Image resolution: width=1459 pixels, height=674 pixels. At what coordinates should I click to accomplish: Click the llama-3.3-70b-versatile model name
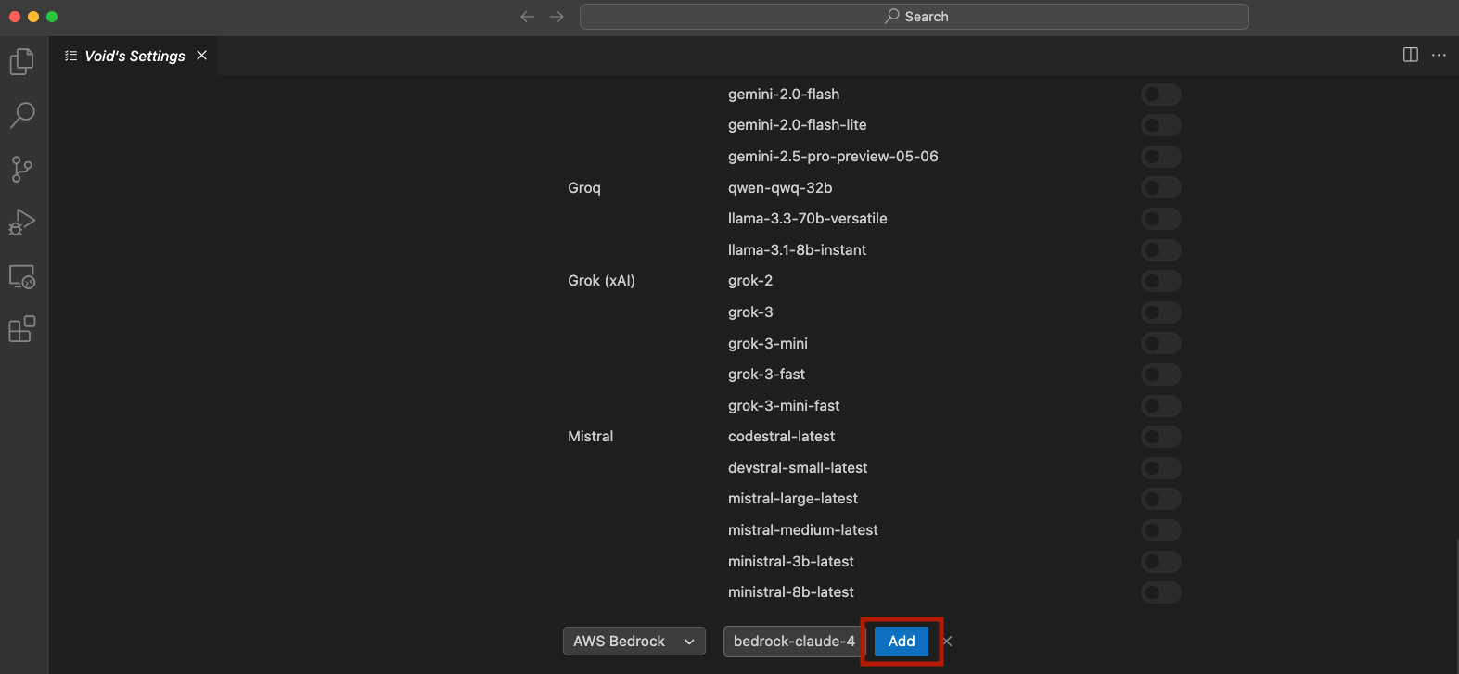click(x=807, y=219)
